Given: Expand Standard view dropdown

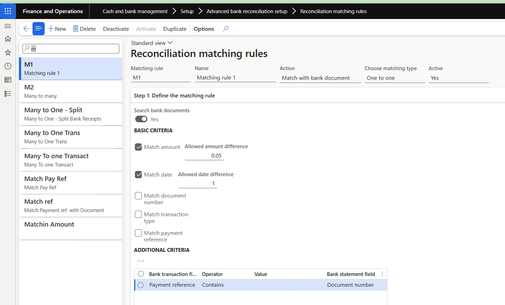Looking at the screenshot, I should [151, 43].
